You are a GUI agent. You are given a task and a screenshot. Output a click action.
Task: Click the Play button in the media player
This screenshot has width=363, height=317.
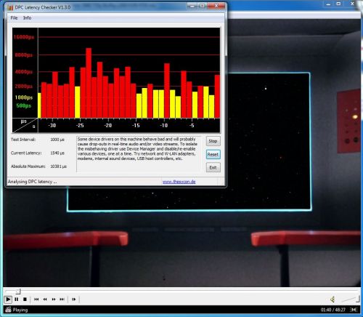pos(8,300)
